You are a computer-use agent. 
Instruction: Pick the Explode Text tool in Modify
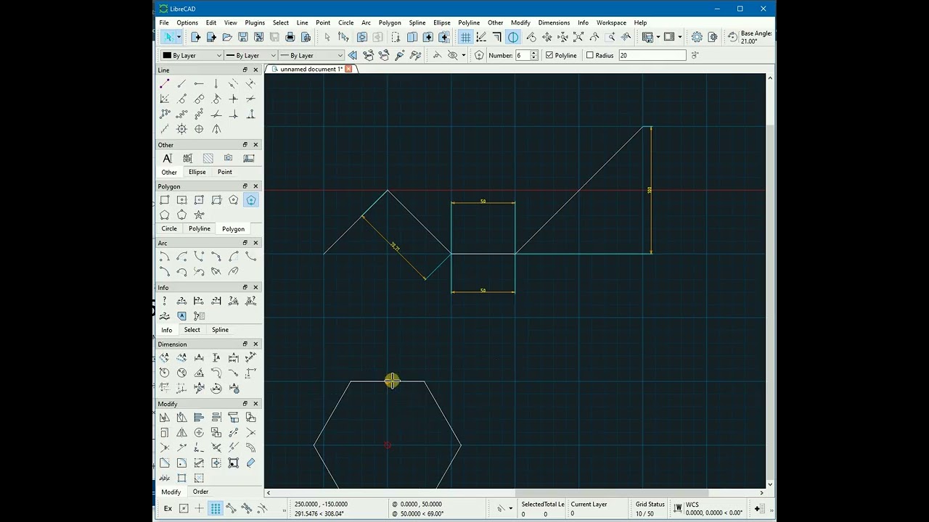click(165, 478)
